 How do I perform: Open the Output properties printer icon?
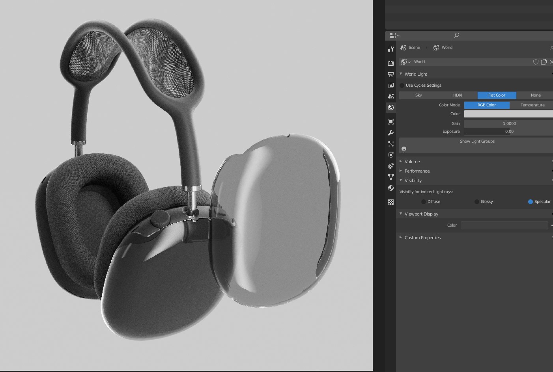coord(391,74)
